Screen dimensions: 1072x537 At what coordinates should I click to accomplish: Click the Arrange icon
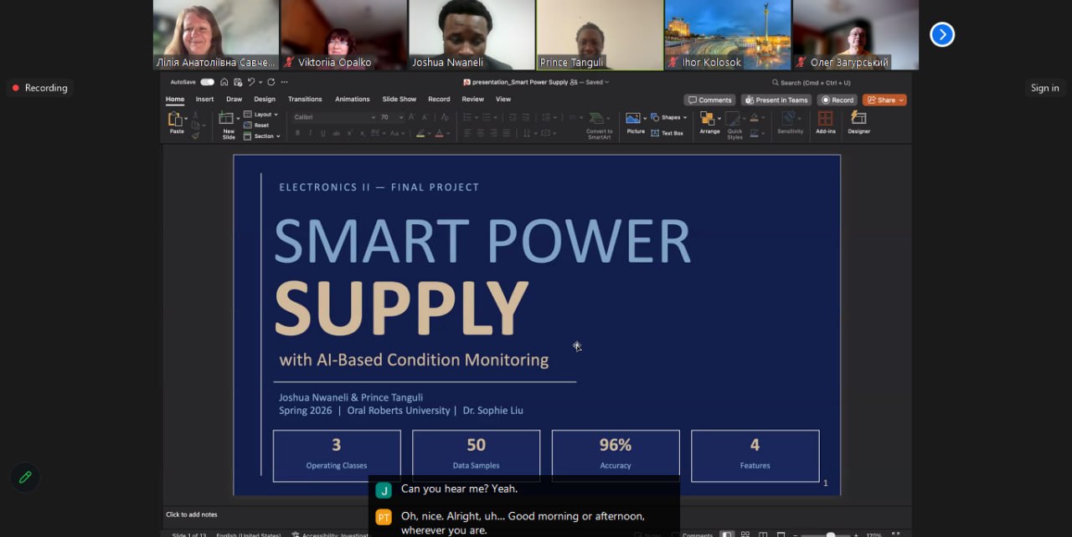click(709, 121)
